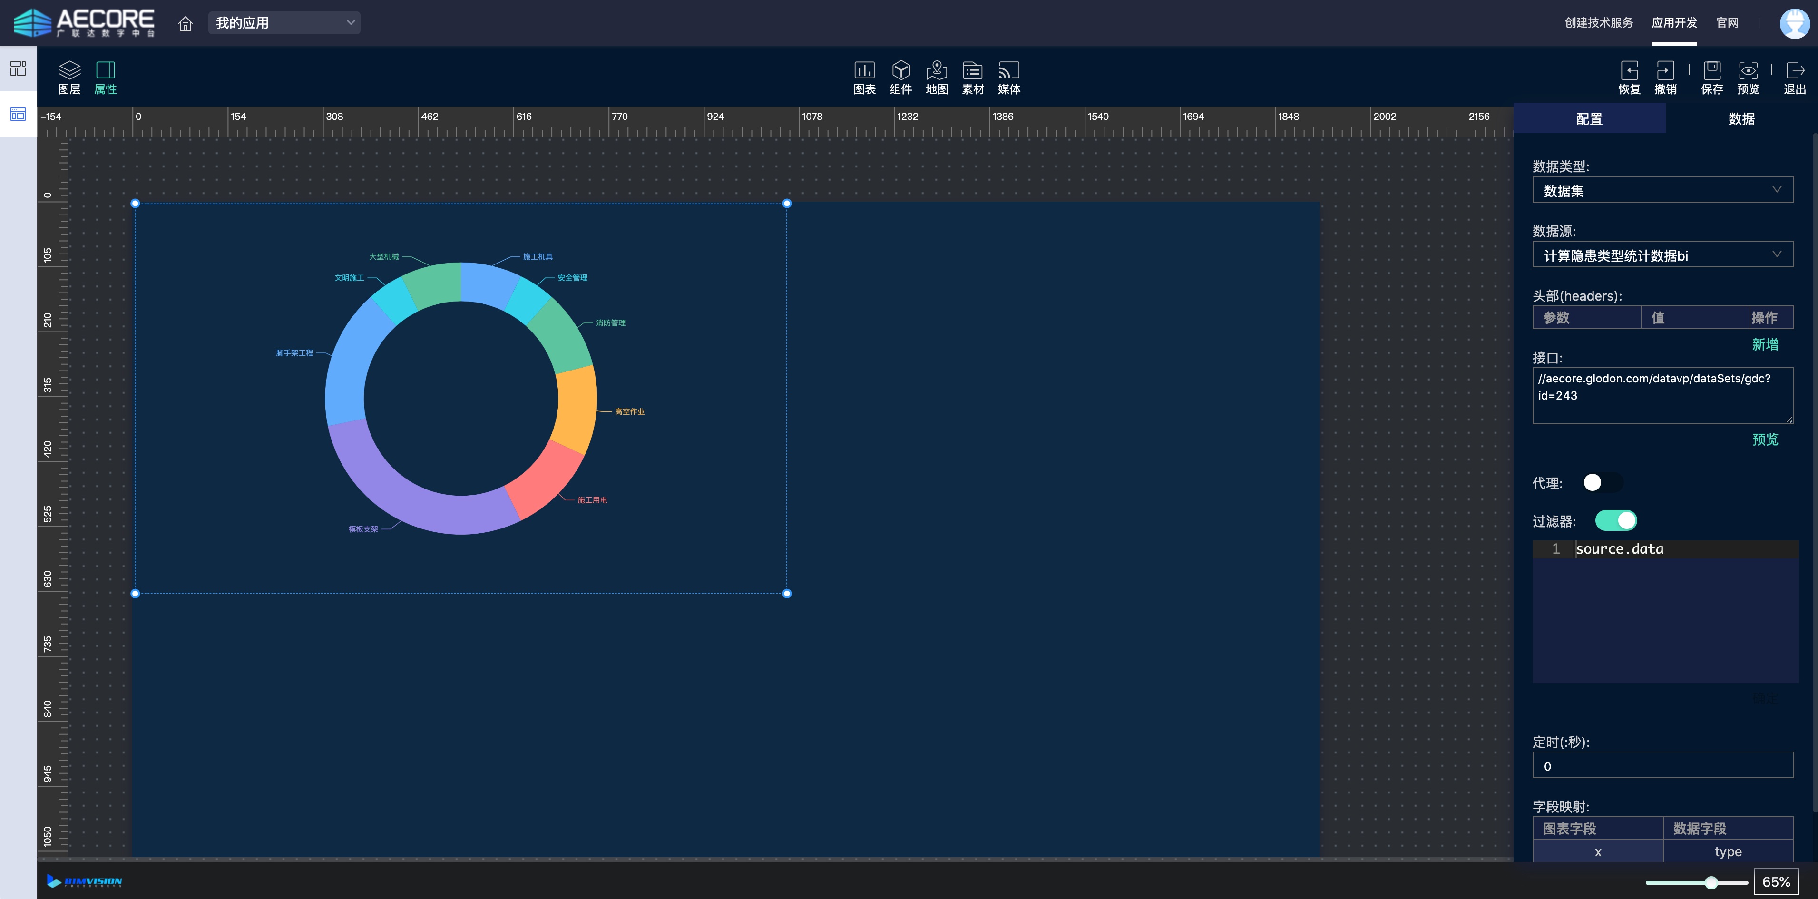The height and width of the screenshot is (899, 1818).
Task: Click the zoom slider handle
Action: [x=1711, y=882]
